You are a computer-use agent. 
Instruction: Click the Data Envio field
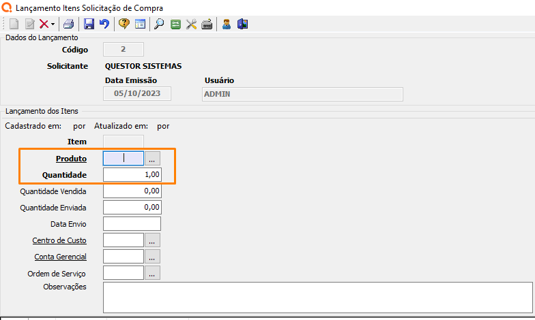132,224
